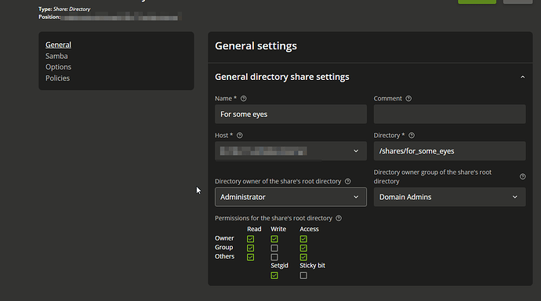Screen dimensions: 541x301
Task: Click the Comment input field
Action: pos(449,114)
